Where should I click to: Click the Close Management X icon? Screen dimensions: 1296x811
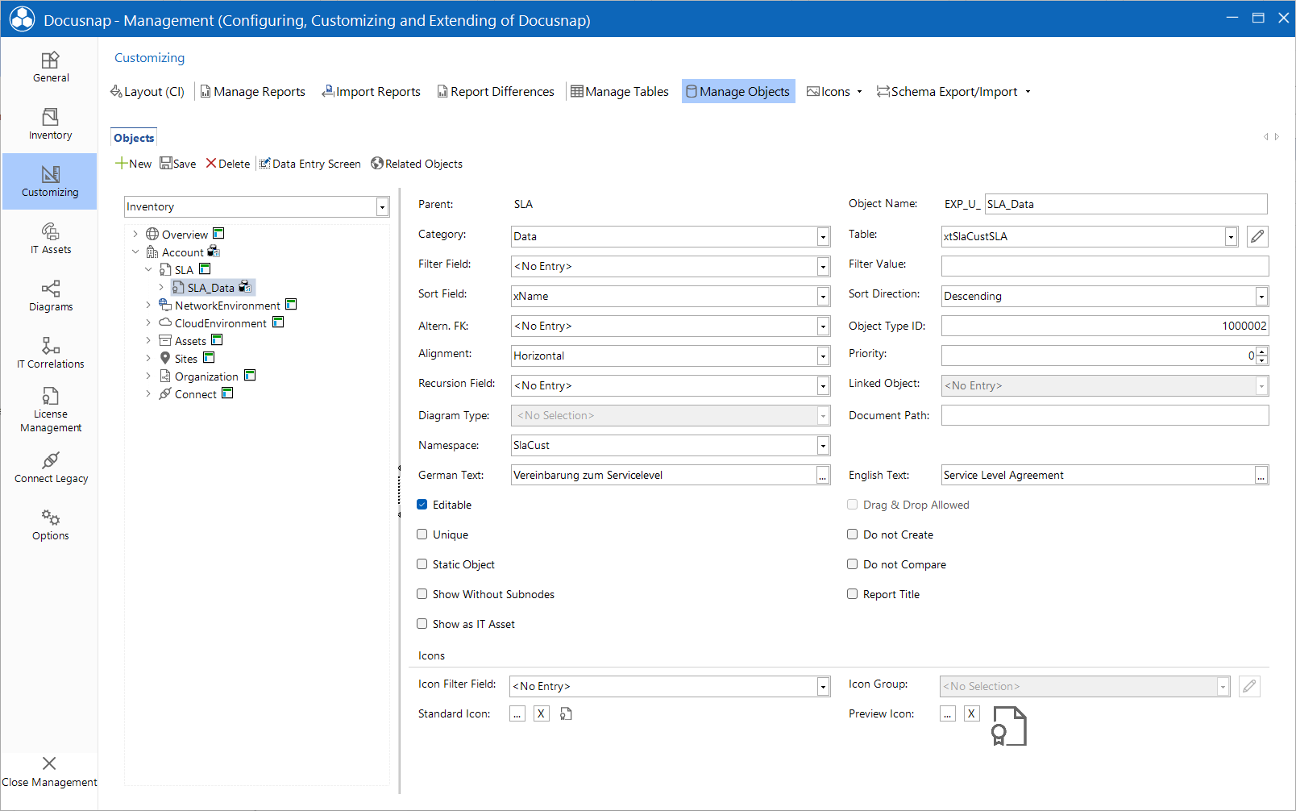49,763
